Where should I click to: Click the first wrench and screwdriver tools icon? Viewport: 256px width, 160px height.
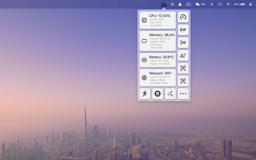(183, 68)
